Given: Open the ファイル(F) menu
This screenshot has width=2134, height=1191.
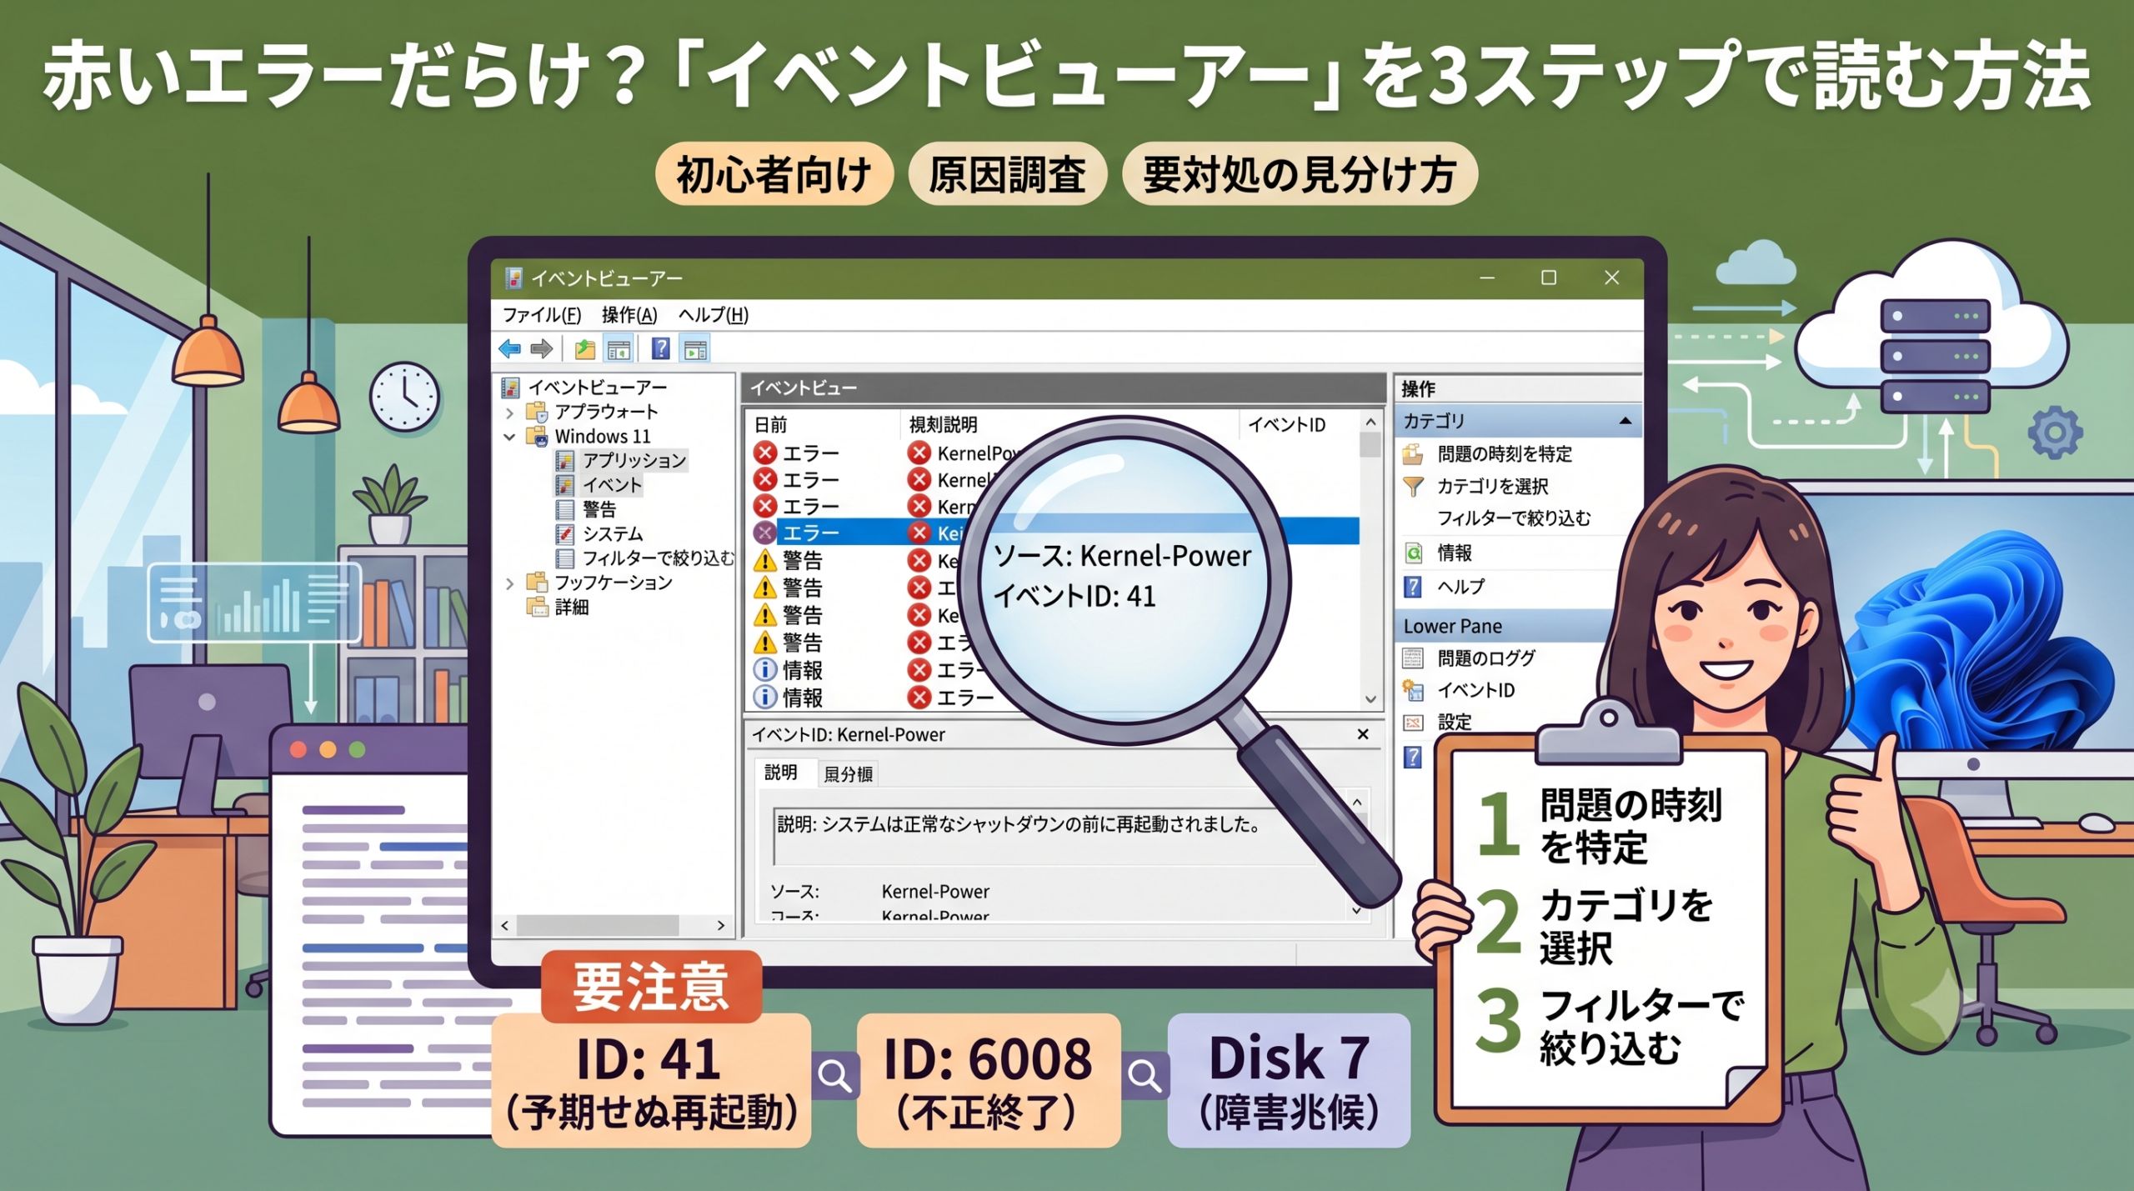Looking at the screenshot, I should 542,315.
